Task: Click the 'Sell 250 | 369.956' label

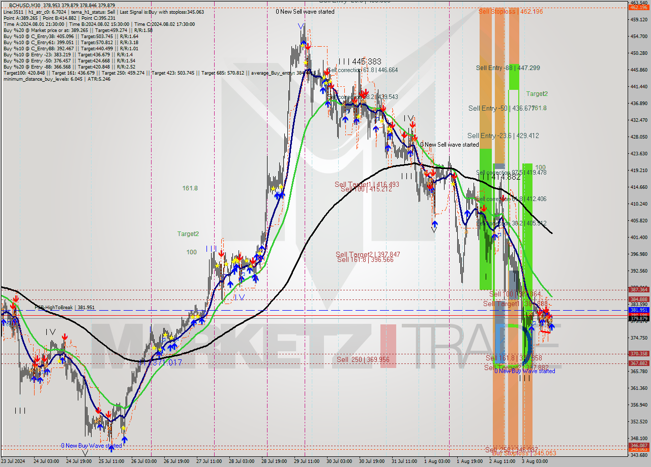Action: click(x=363, y=359)
